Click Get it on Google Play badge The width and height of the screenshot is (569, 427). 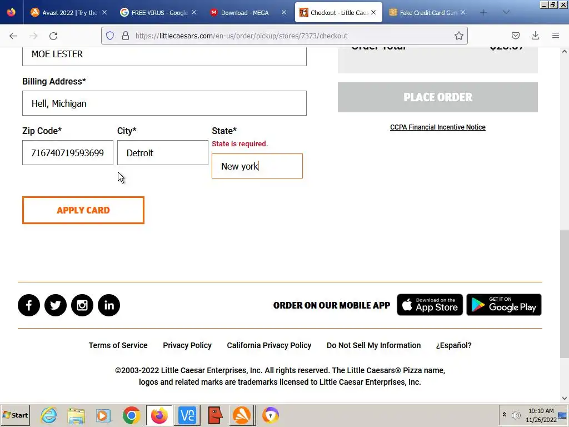click(503, 305)
